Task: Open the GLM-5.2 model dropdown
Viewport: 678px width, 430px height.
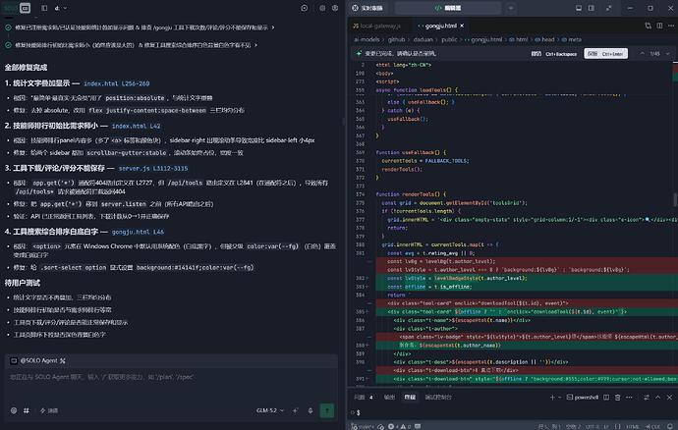Action: point(270,410)
